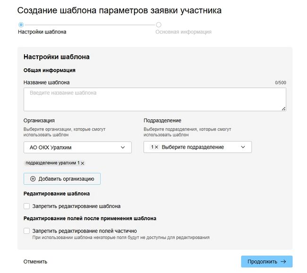Remove the подразделение уралхим 1 tag
Viewport: 307px width, 273px height.
click(82, 163)
